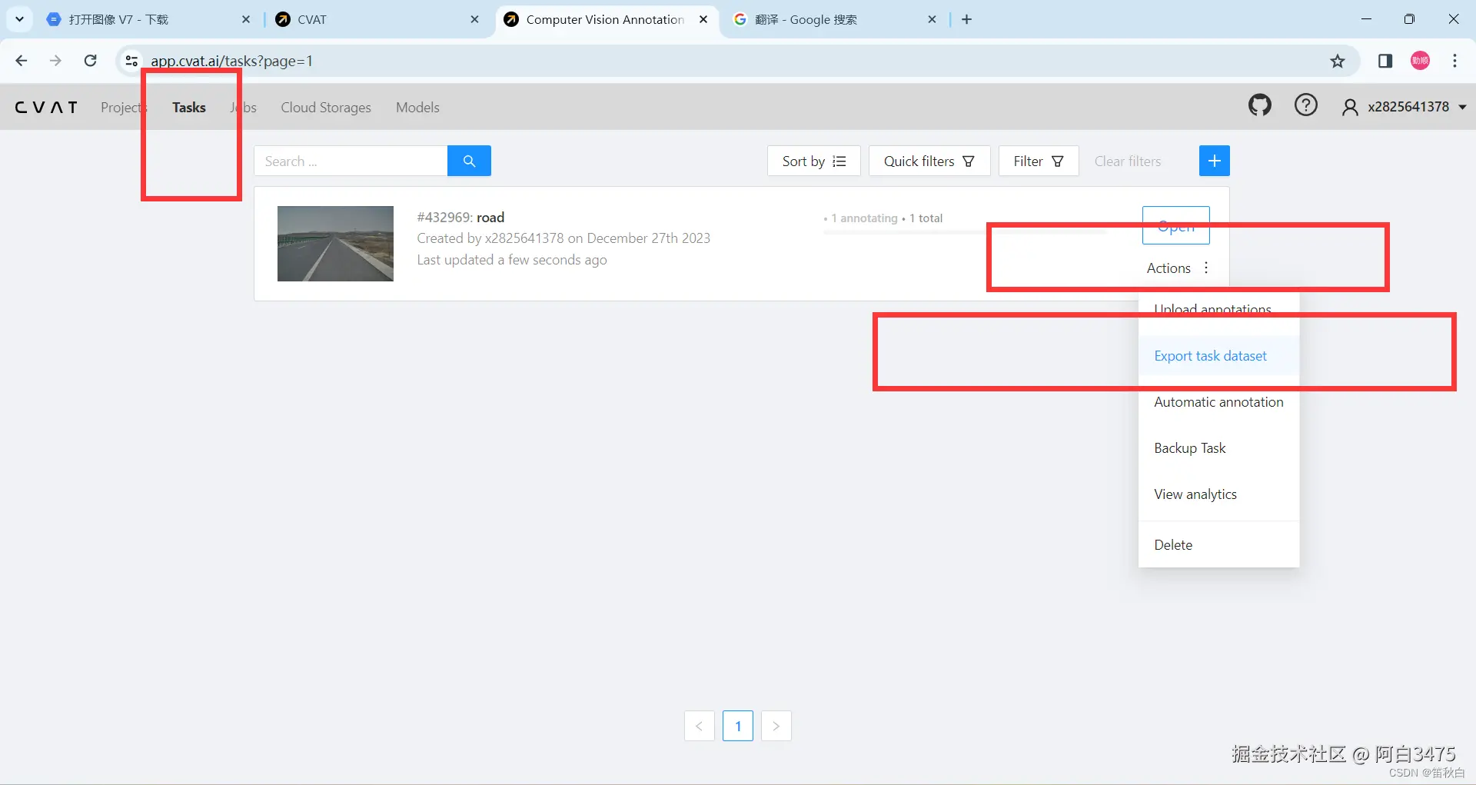Go to the previous page arrow
This screenshot has height=785, width=1476.
(x=699, y=726)
